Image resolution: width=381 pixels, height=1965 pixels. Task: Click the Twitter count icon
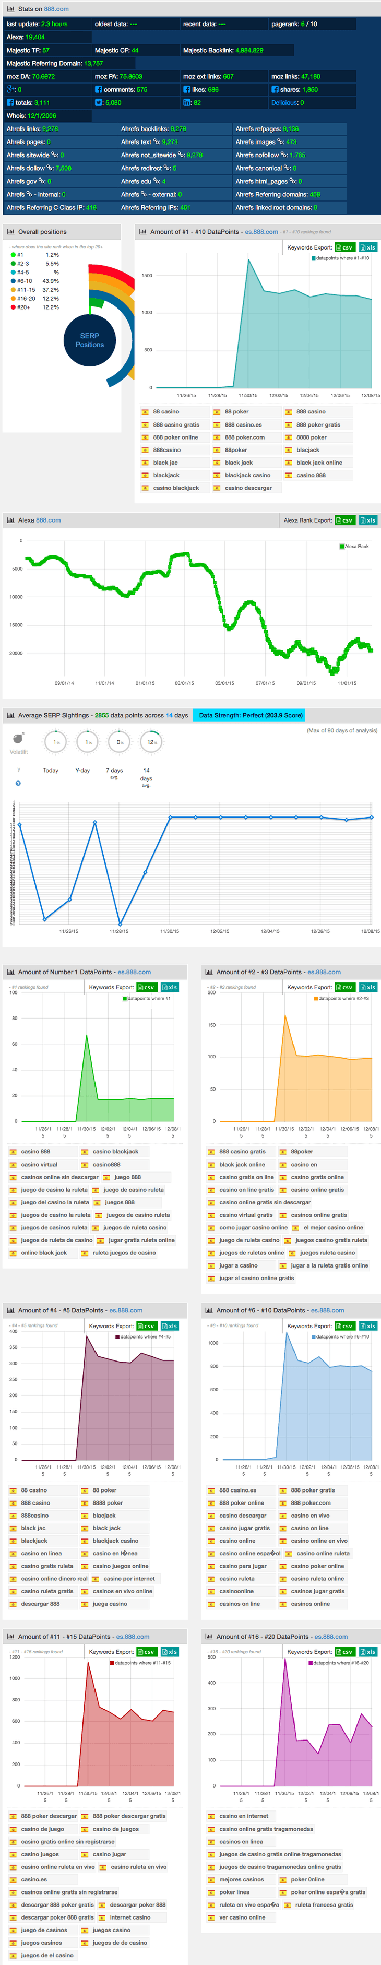[98, 101]
